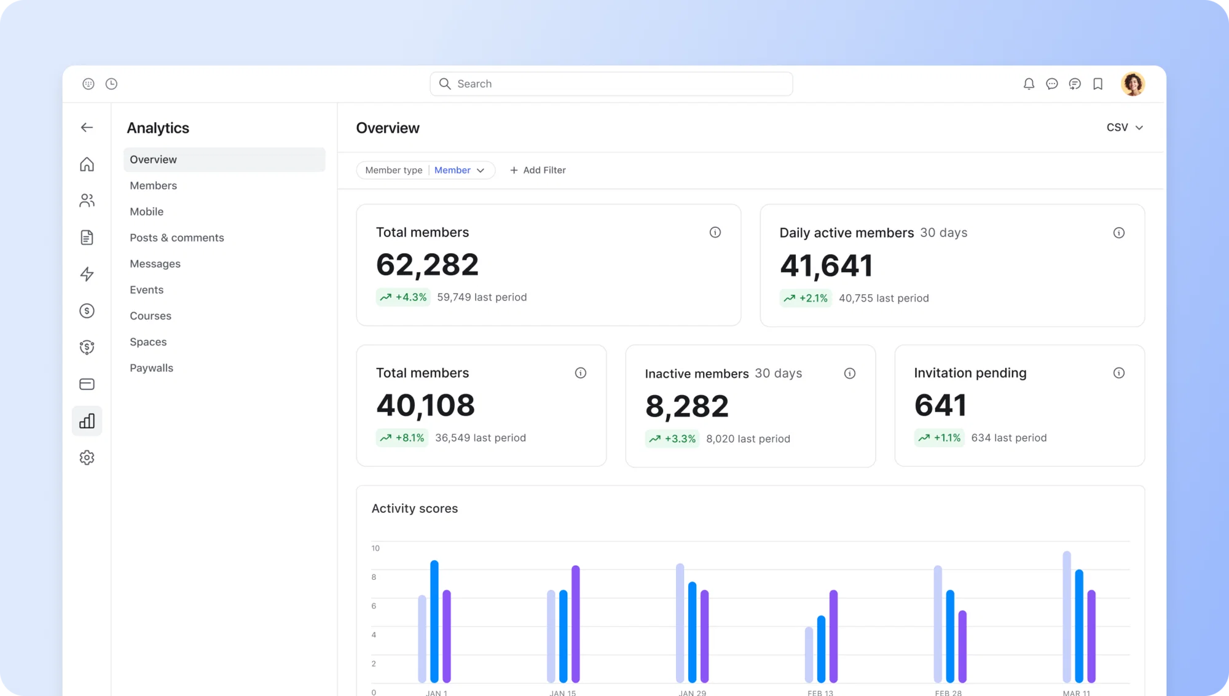Screen dimensions: 1229x696
Task: Click info icon on Inactive members card
Action: 850,373
